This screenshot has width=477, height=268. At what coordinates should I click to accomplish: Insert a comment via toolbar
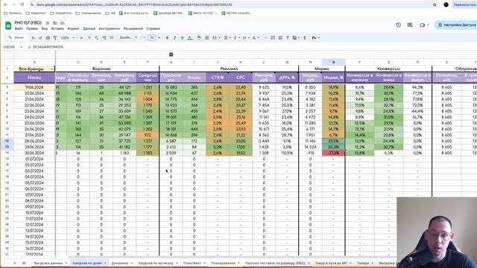(273, 38)
